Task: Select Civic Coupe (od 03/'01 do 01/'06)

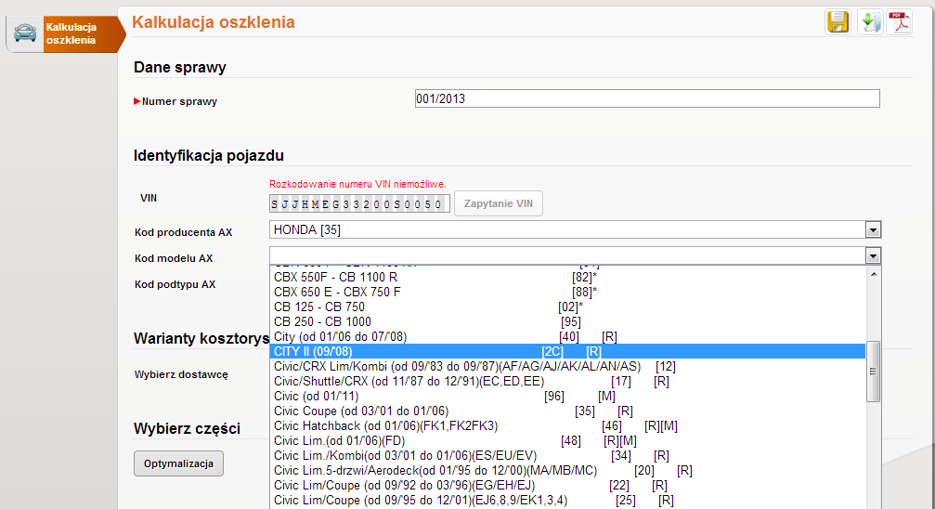Action: (x=567, y=411)
